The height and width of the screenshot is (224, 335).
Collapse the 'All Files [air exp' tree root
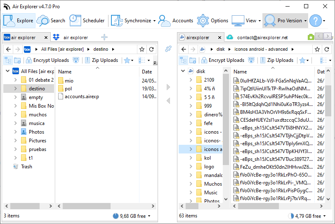pos(8,71)
